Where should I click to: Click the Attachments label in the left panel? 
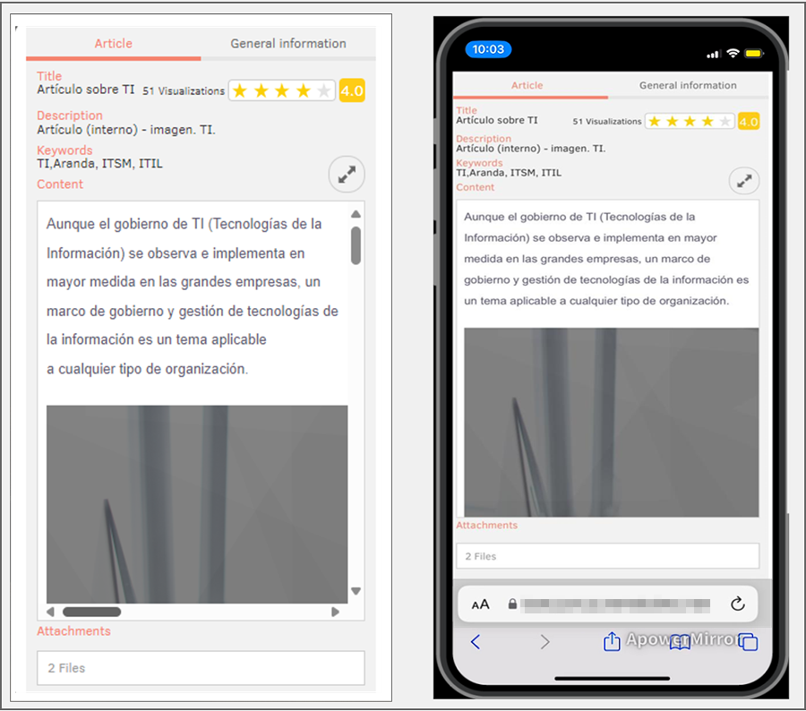73,631
